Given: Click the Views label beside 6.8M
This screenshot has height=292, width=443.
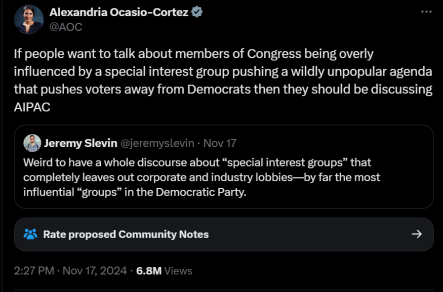Looking at the screenshot, I should click(x=178, y=271).
